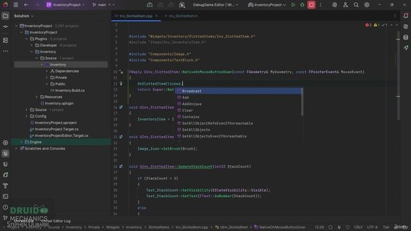The width and height of the screenshot is (411, 231).
Task: Open the Terminal tool window icon
Action: pyautogui.click(x=5, y=196)
